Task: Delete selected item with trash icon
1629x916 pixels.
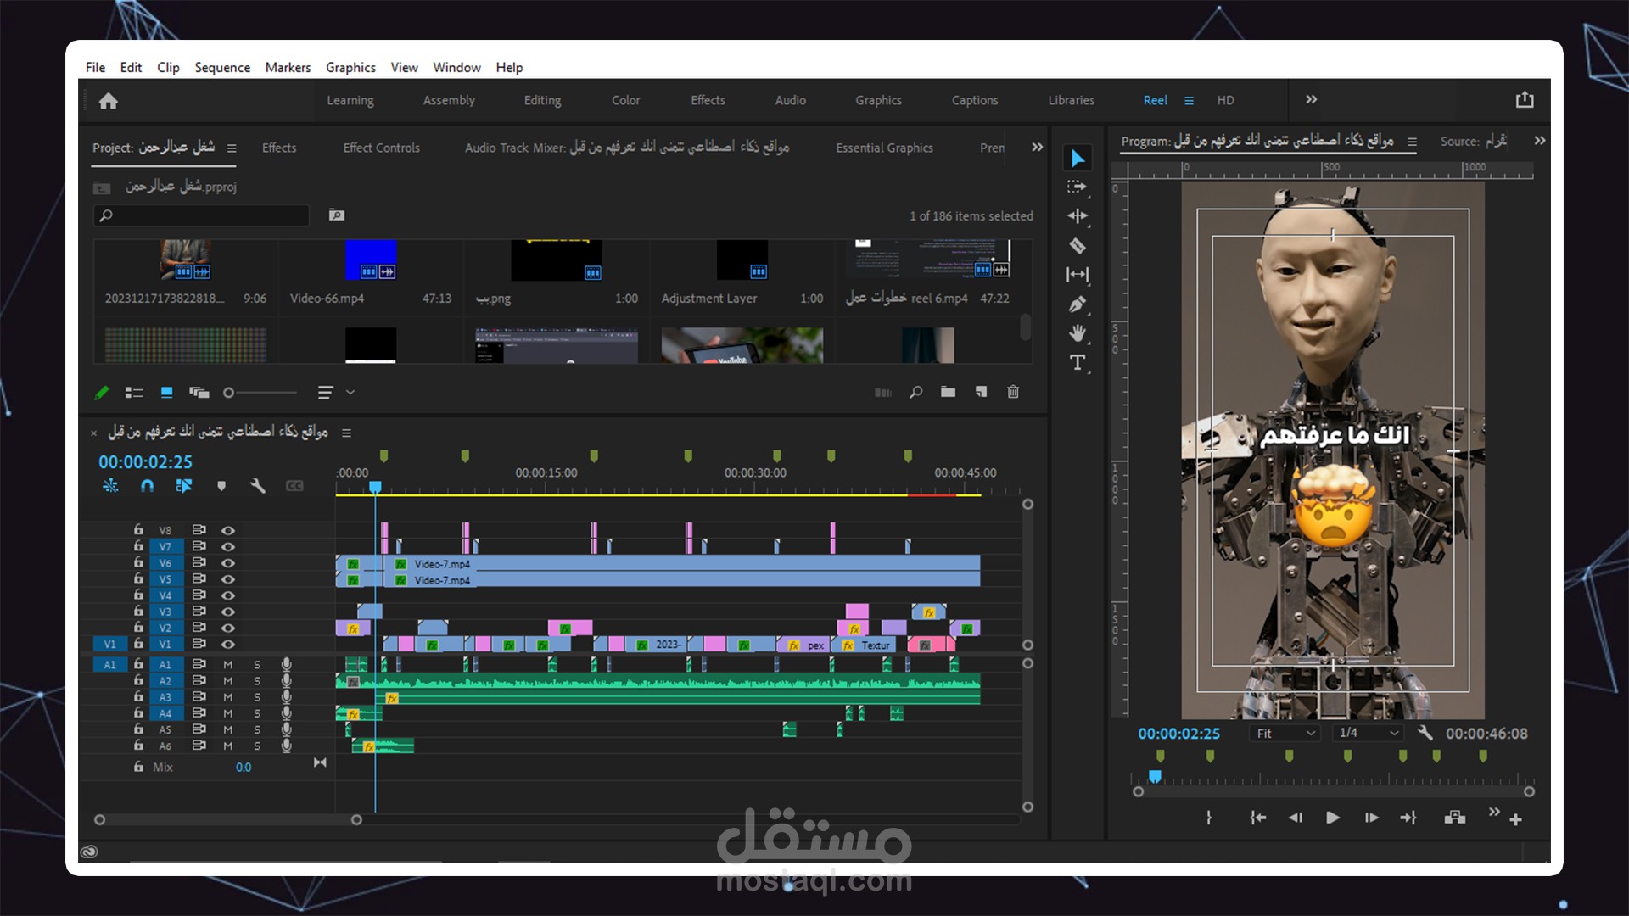Action: [1013, 392]
